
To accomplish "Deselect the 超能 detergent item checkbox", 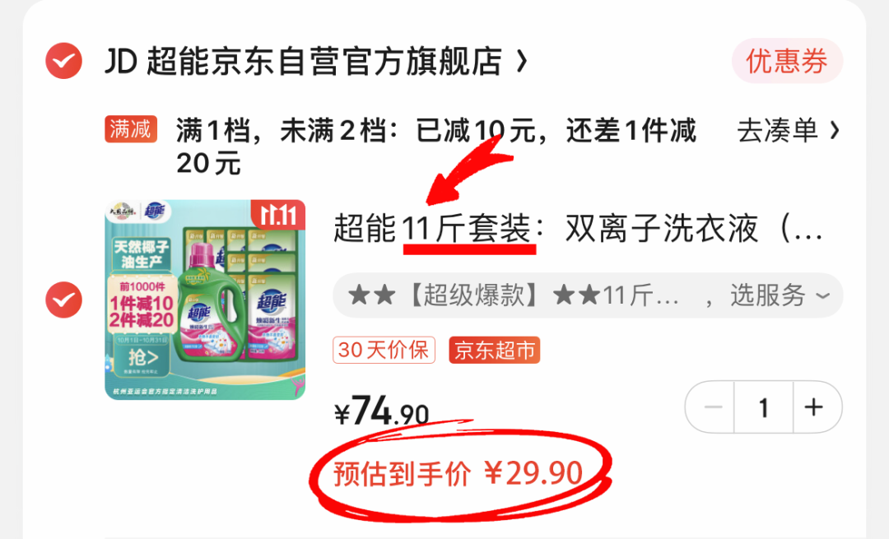I will (x=63, y=300).
